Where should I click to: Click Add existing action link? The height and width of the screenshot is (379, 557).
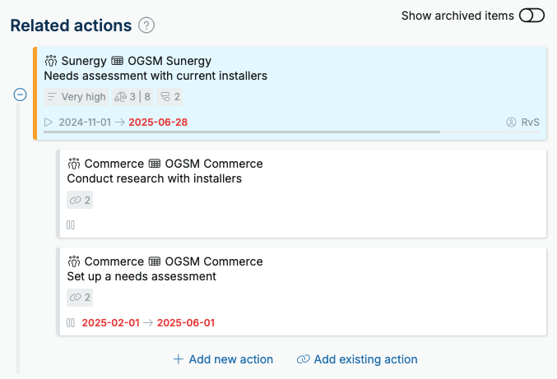[x=357, y=359]
